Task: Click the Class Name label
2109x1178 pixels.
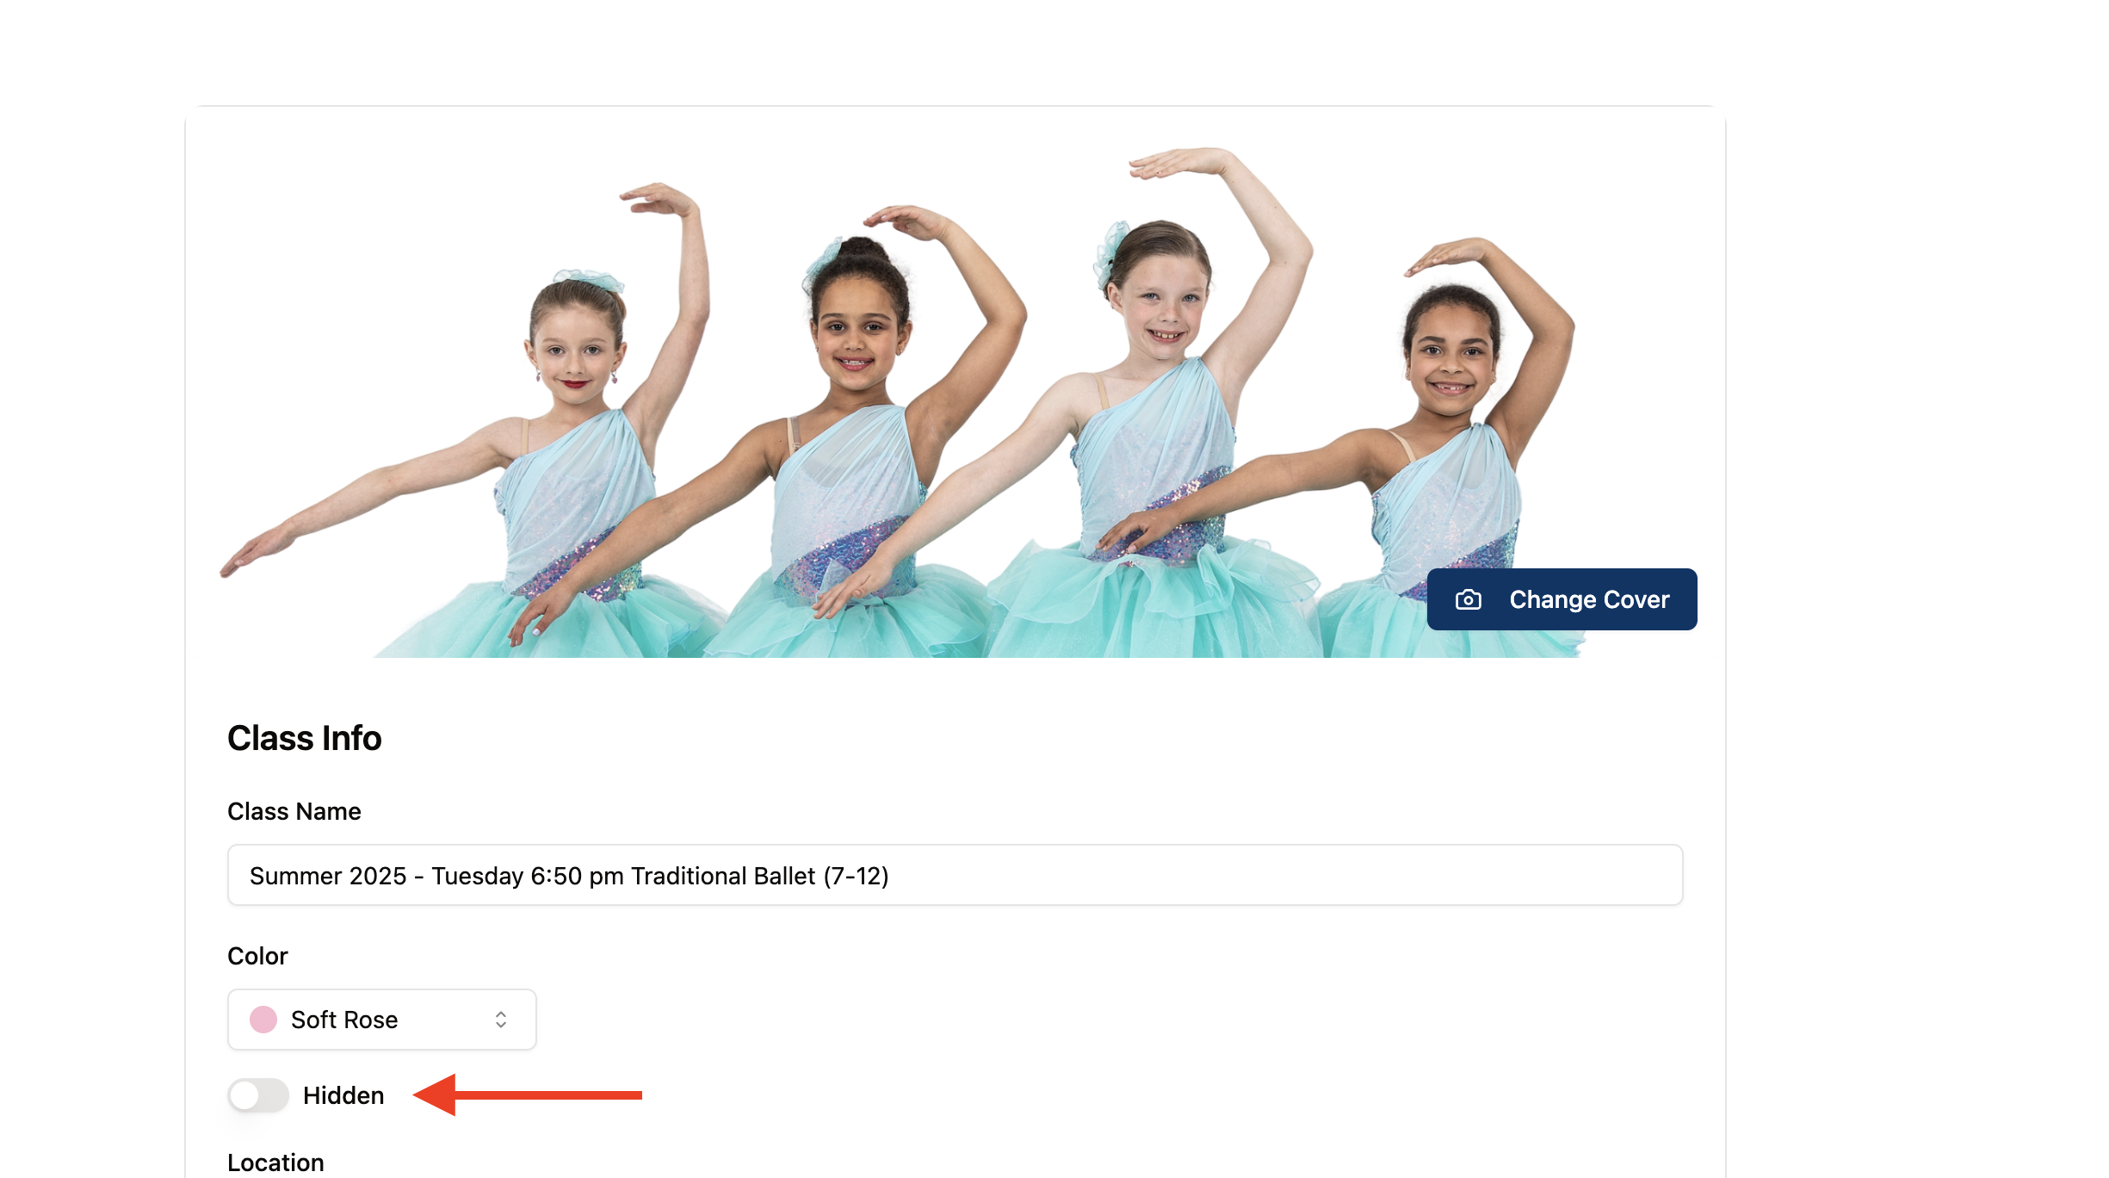Action: (294, 811)
